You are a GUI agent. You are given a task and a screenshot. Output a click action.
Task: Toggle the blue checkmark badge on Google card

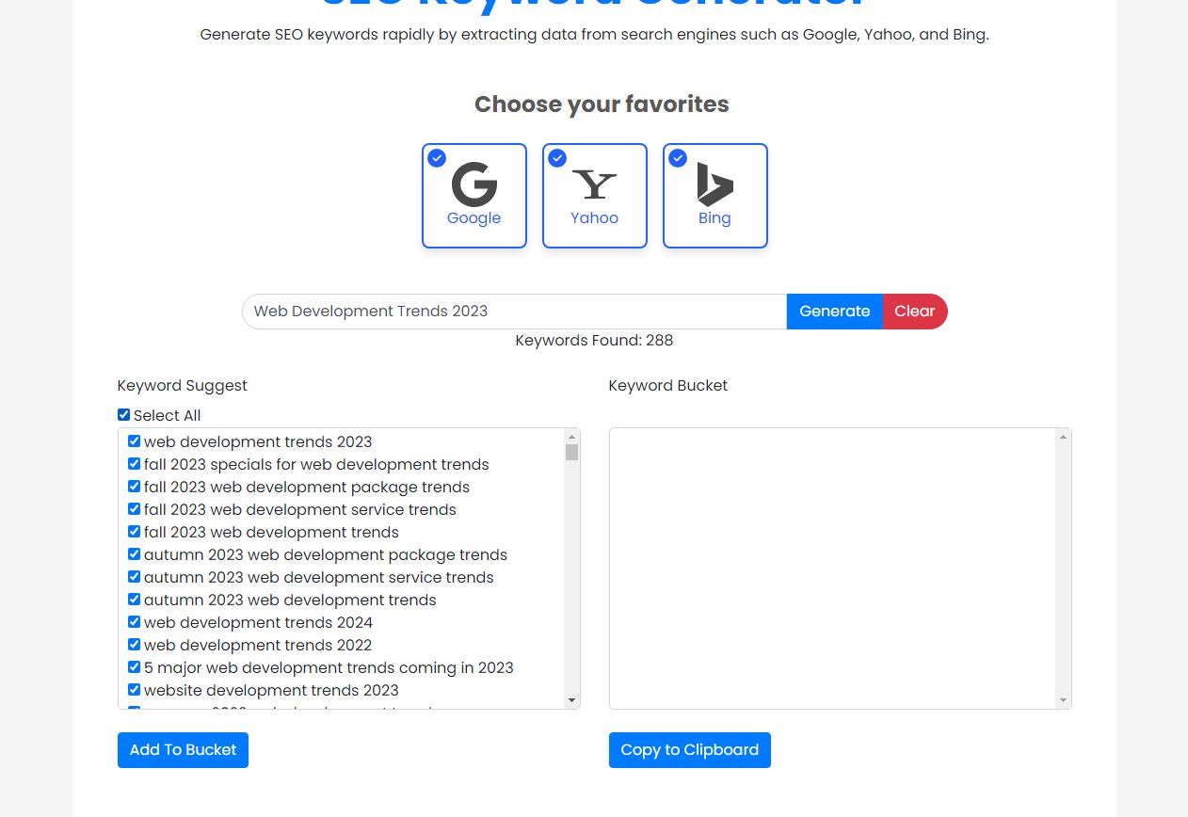point(437,158)
